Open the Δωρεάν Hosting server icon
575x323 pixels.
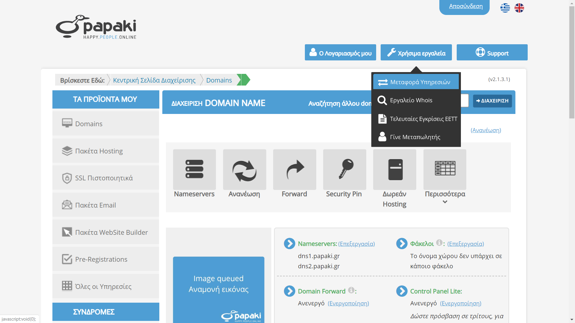click(x=395, y=170)
